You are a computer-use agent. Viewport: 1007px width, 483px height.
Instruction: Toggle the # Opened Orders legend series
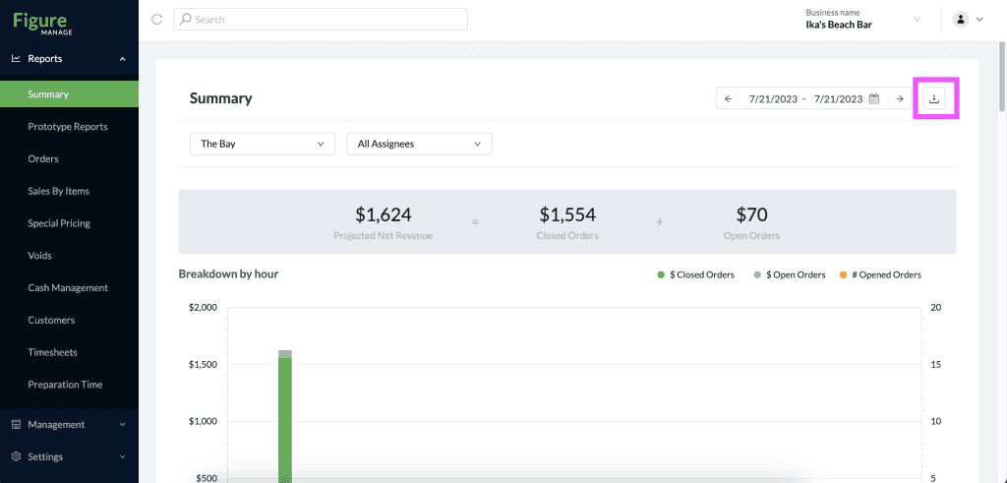(880, 274)
